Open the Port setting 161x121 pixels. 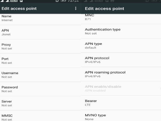coord(40,60)
